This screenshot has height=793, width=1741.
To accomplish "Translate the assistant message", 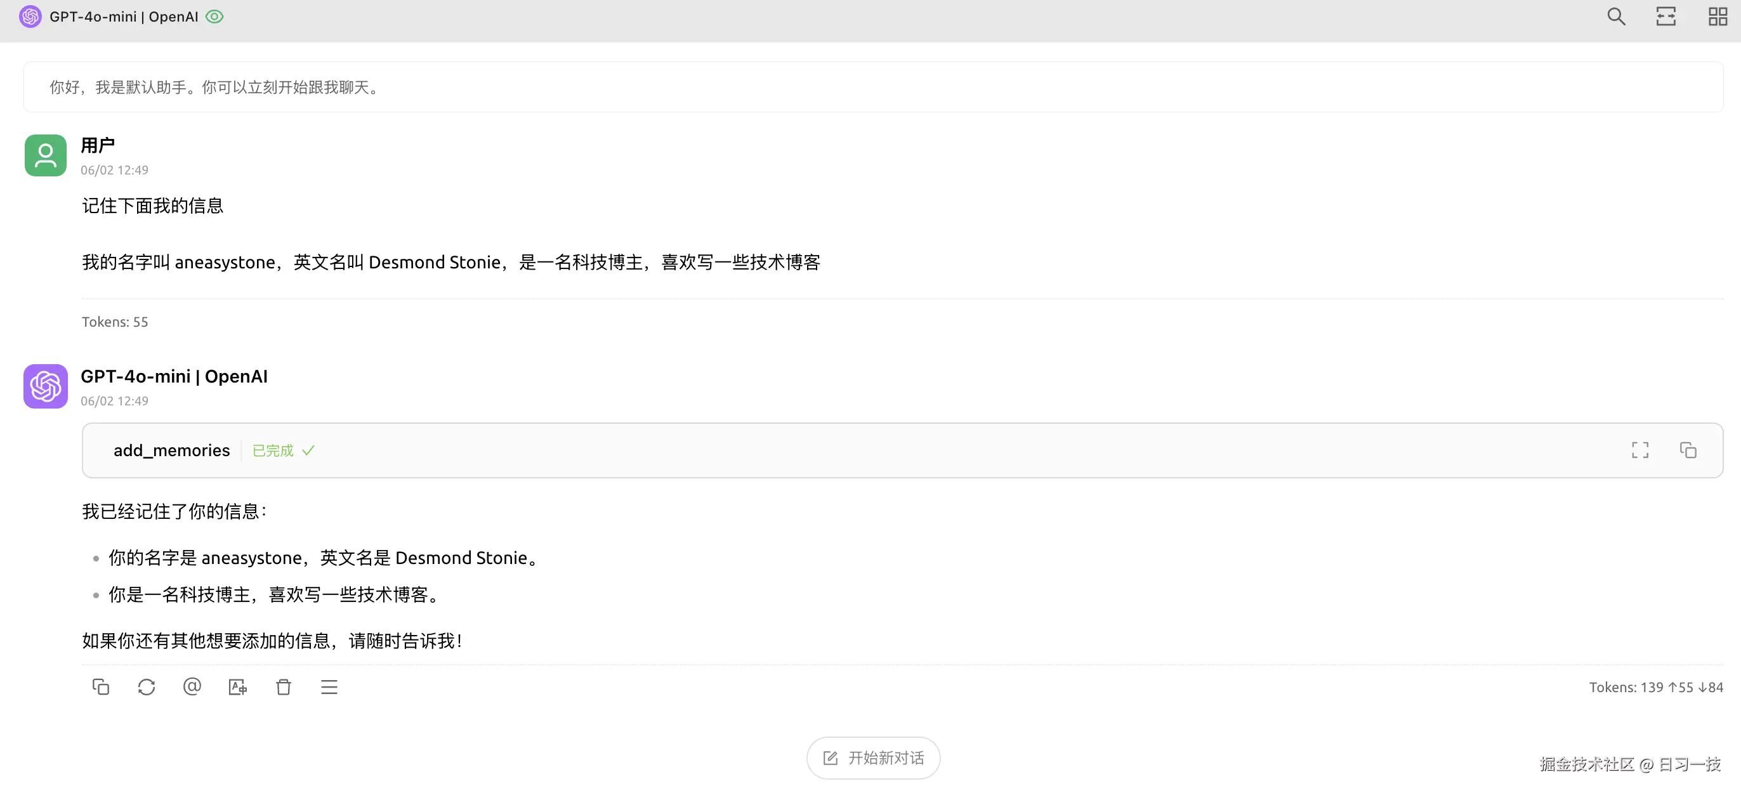I will coord(237,687).
